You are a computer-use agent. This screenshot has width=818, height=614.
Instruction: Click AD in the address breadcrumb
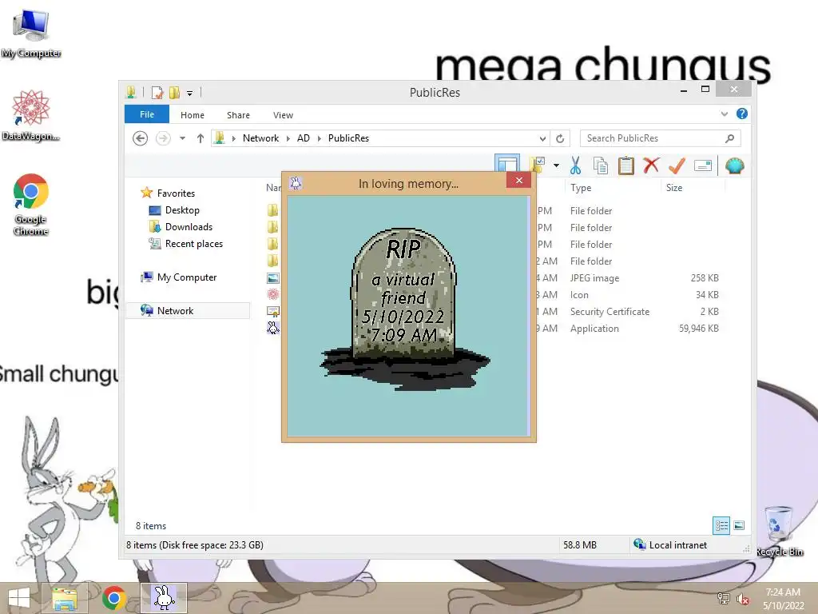pyautogui.click(x=303, y=138)
